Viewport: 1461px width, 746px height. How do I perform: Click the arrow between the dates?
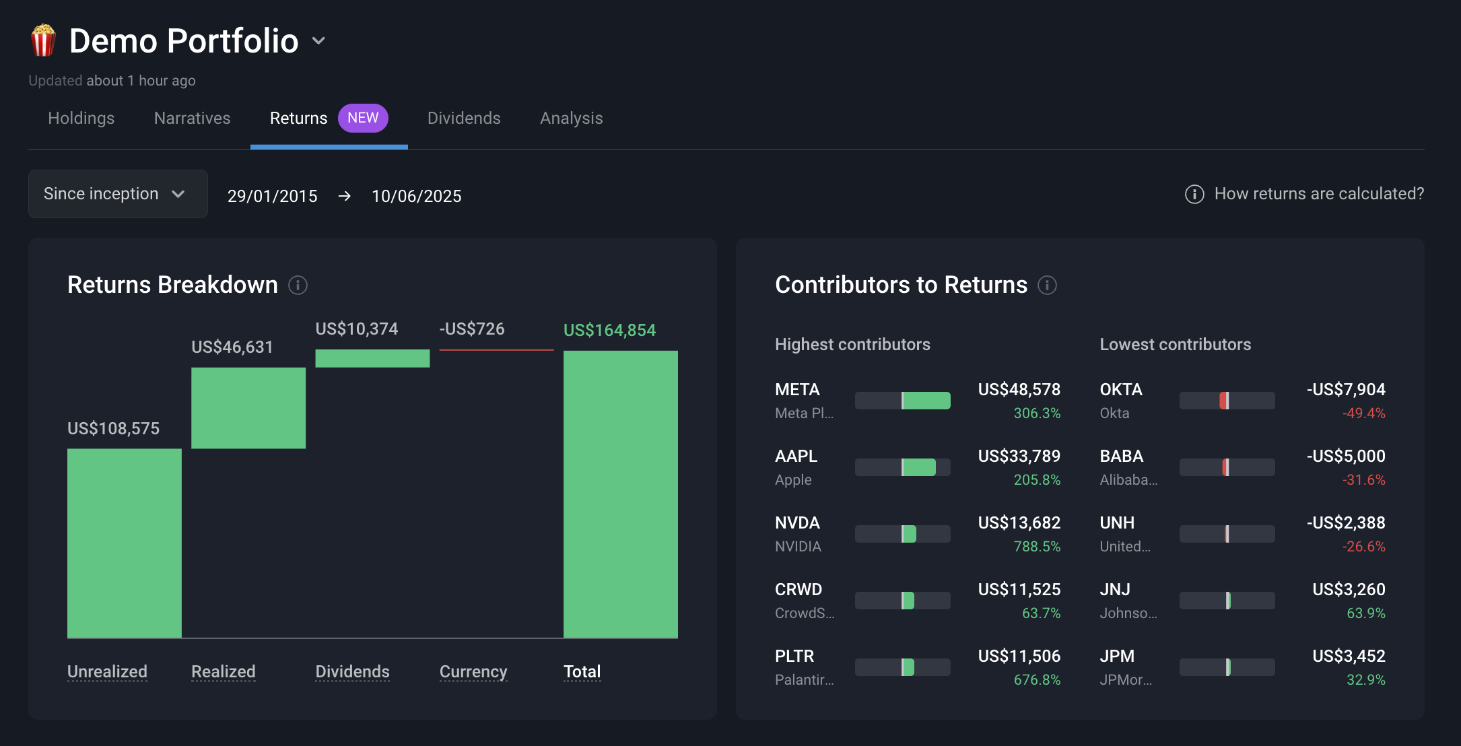344,196
